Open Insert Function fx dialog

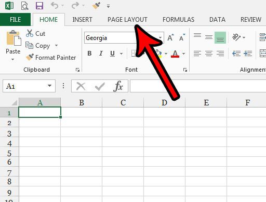[x=118, y=86]
